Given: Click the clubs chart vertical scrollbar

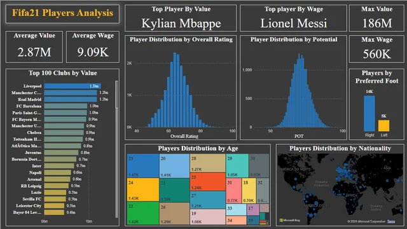Looking at the screenshot, I should tap(116, 149).
